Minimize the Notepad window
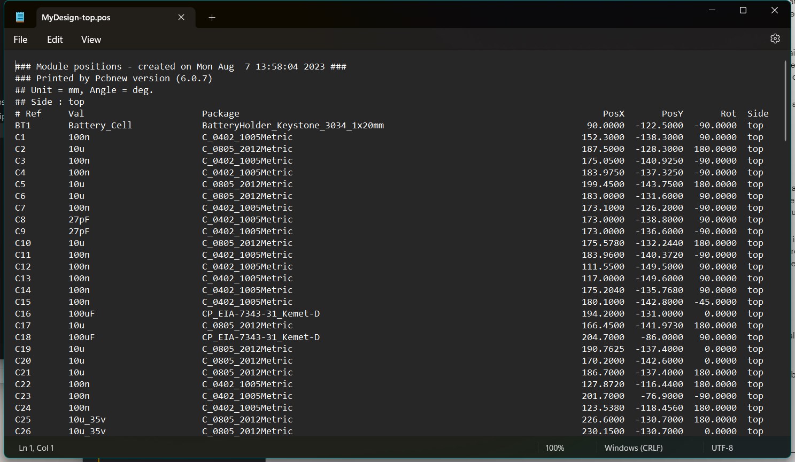Image resolution: width=795 pixels, height=462 pixels. [712, 10]
